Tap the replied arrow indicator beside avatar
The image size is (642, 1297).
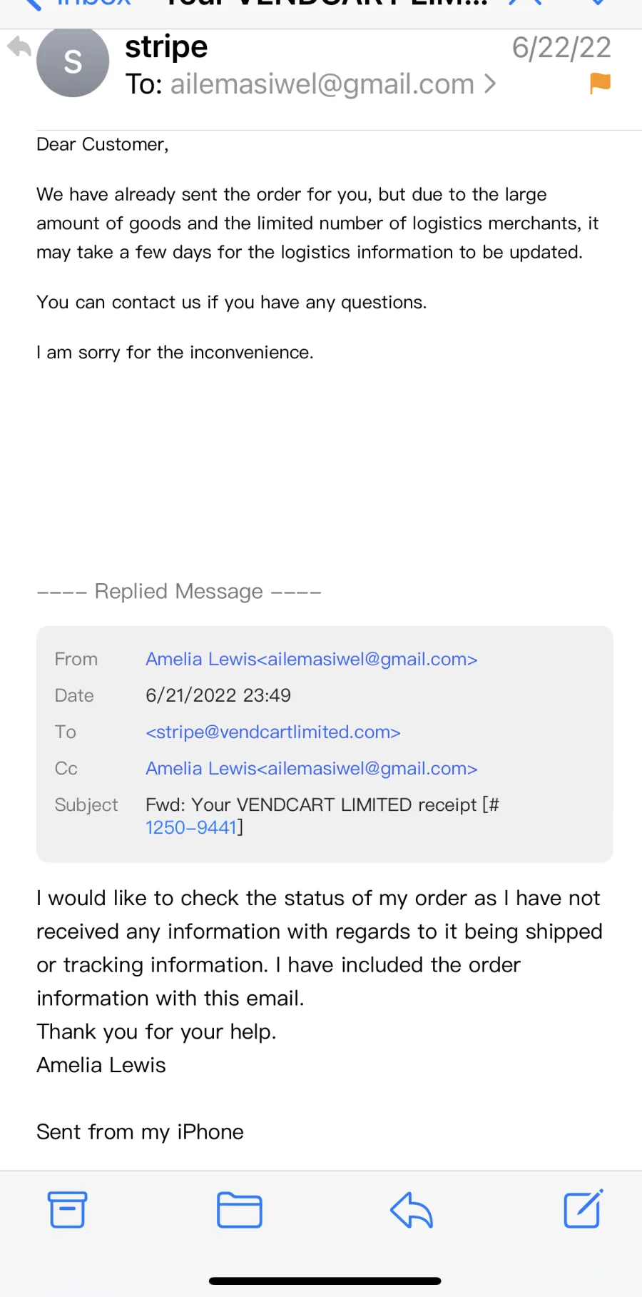[x=19, y=47]
